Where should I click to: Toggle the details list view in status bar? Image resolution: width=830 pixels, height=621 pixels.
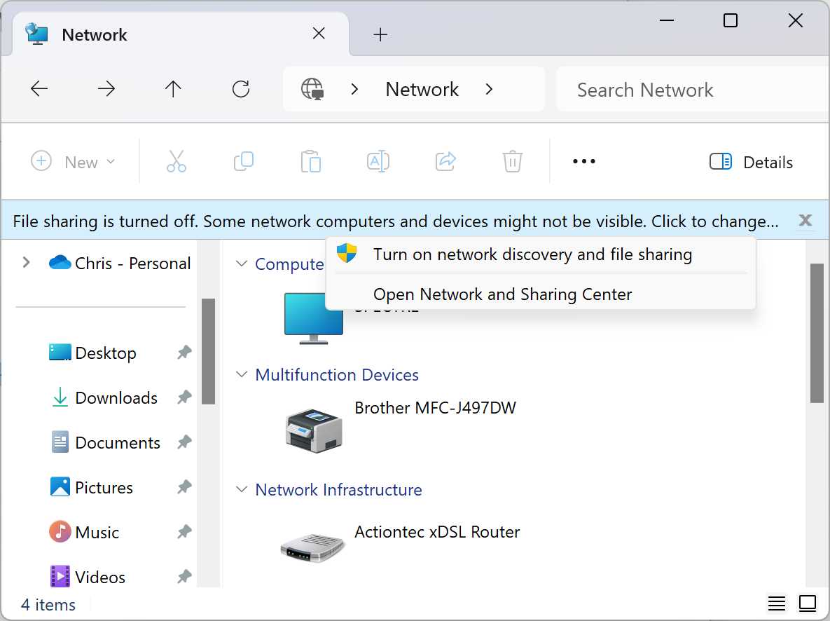pyautogui.click(x=776, y=603)
